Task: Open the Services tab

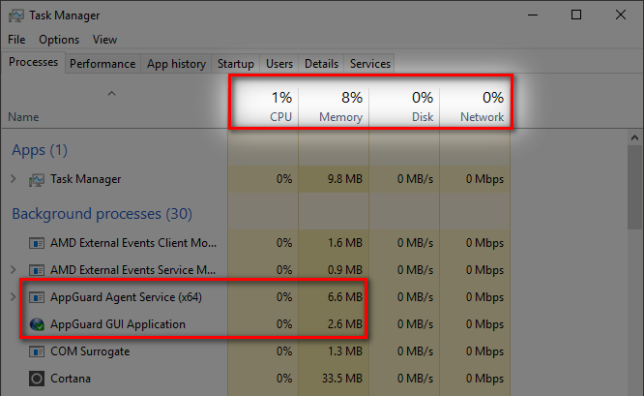Action: pyautogui.click(x=370, y=64)
